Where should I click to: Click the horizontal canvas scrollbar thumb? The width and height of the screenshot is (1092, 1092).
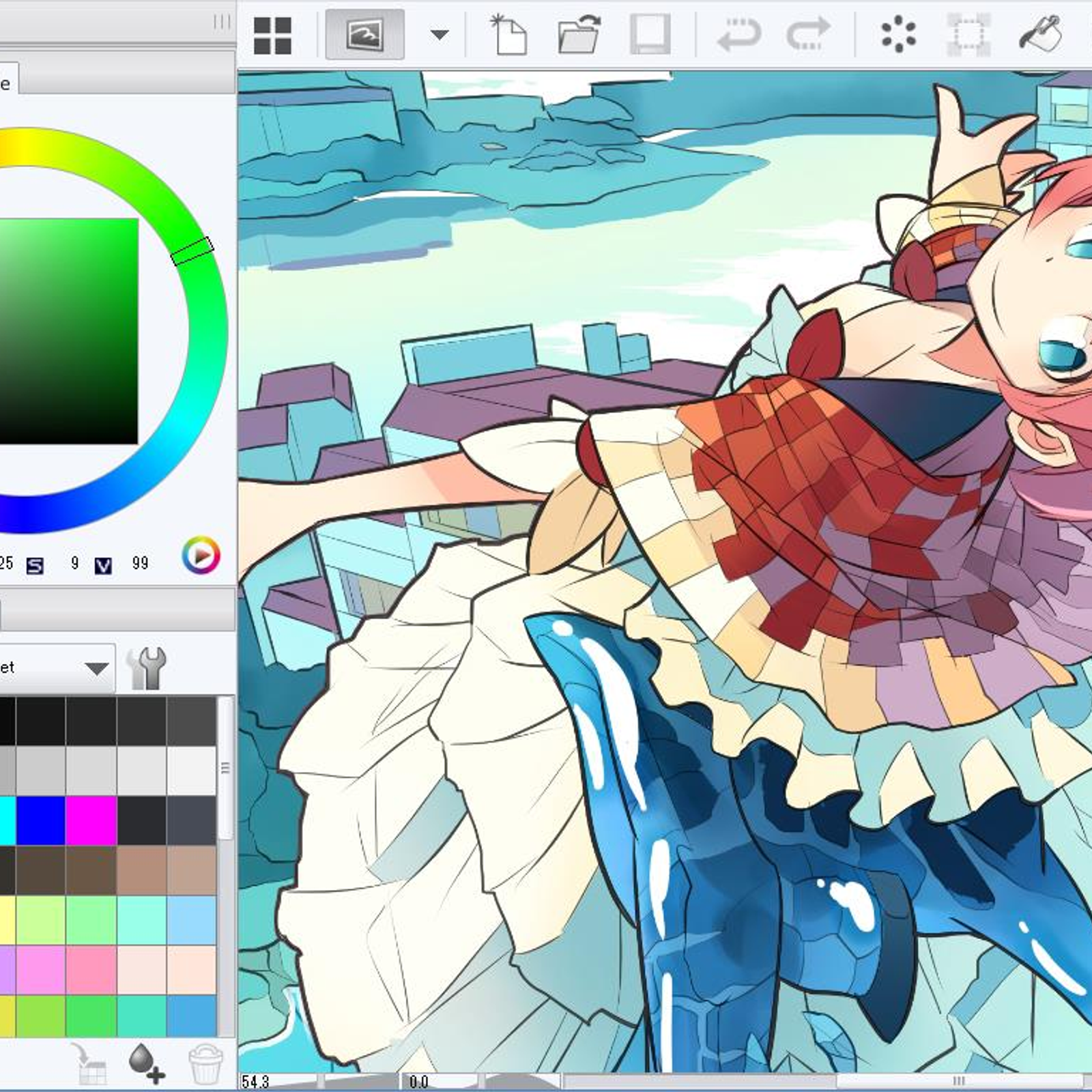[959, 1081]
